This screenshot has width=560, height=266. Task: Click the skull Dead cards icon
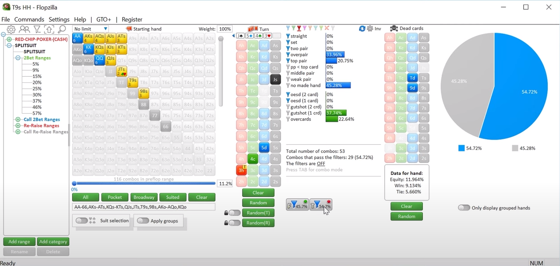tap(394, 29)
